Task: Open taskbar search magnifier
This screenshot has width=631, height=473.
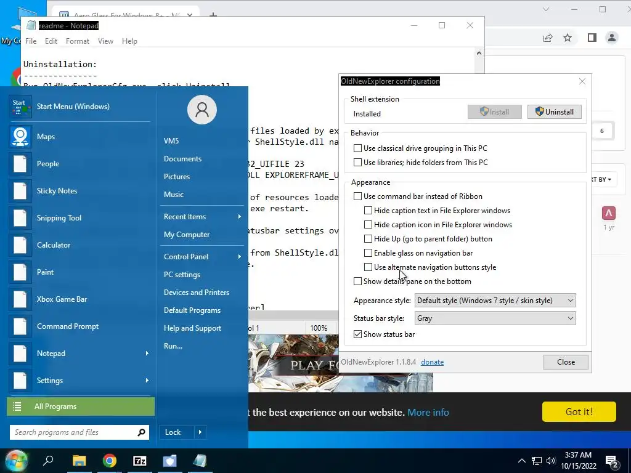Action: [x=48, y=461]
